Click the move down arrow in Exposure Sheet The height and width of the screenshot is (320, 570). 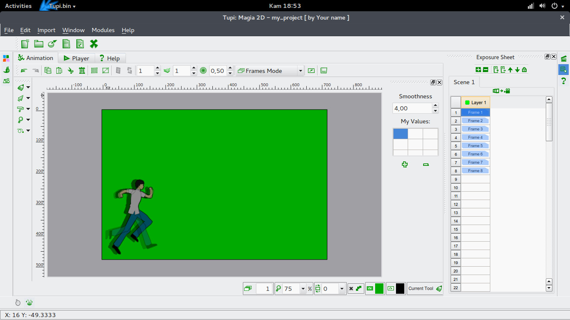[x=517, y=70]
